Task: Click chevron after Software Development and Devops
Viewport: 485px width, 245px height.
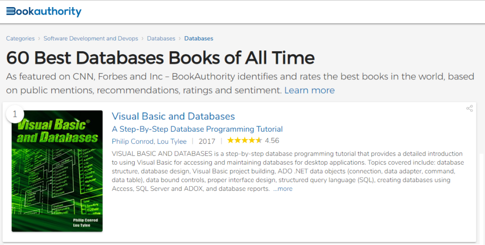Action: (x=143, y=39)
